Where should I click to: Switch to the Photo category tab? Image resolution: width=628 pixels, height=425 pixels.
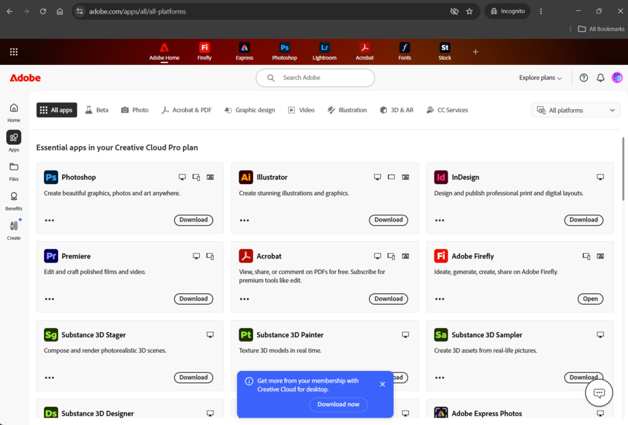pyautogui.click(x=135, y=110)
